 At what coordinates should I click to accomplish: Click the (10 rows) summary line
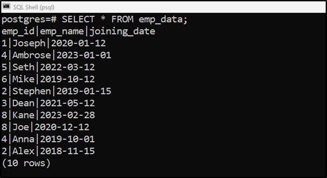click(x=26, y=163)
